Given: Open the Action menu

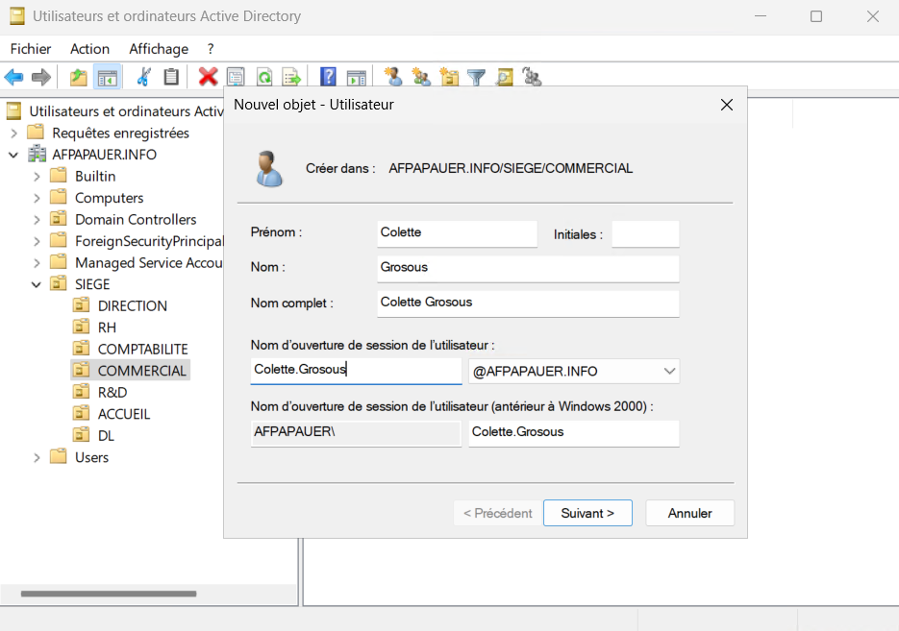Looking at the screenshot, I should (89, 48).
